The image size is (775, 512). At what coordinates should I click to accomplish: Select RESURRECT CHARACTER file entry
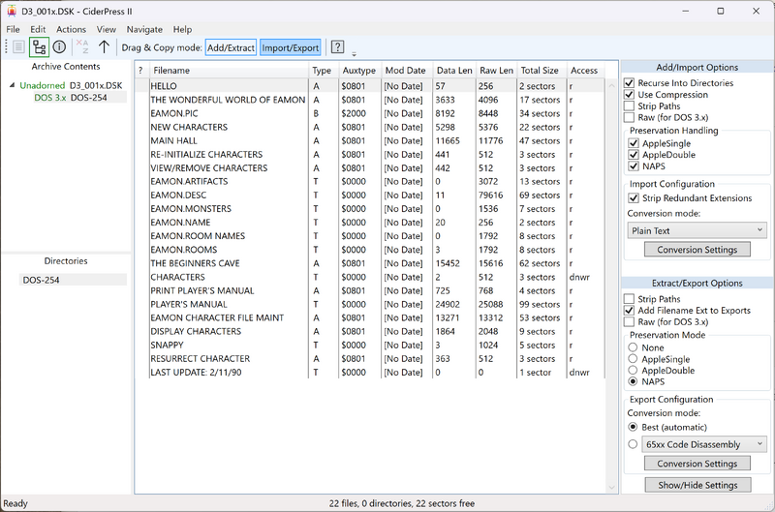369,358
